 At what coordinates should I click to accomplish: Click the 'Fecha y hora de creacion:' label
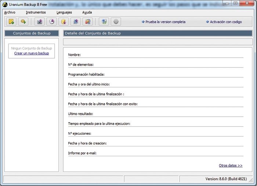click(87, 143)
